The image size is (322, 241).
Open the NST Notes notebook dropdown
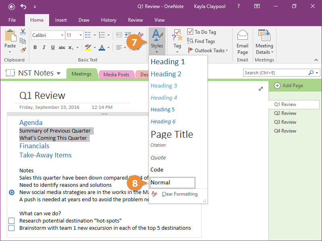pos(59,74)
